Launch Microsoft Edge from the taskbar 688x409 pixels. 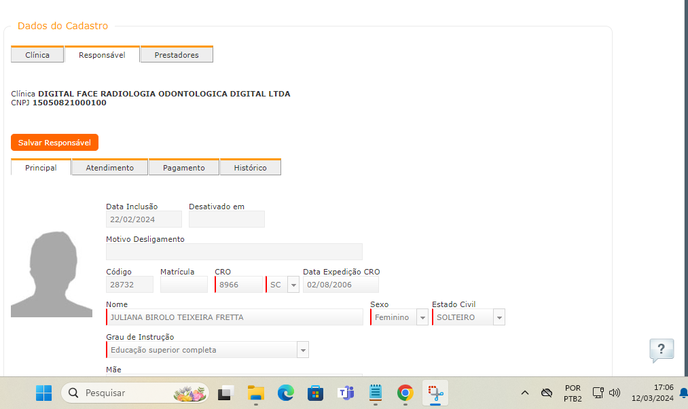click(x=286, y=393)
